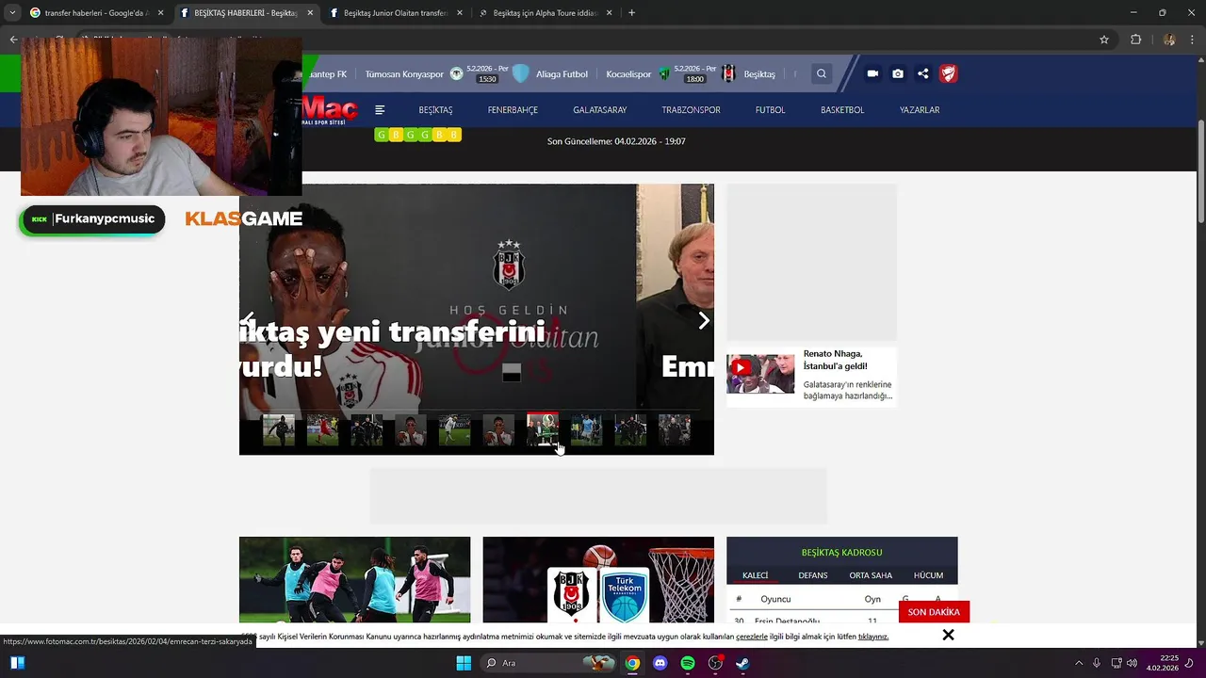This screenshot has height=678, width=1206.
Task: Open the BASKETBOL navigation item
Action: pos(842,110)
